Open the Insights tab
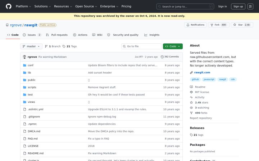 pyautogui.click(x=152, y=35)
